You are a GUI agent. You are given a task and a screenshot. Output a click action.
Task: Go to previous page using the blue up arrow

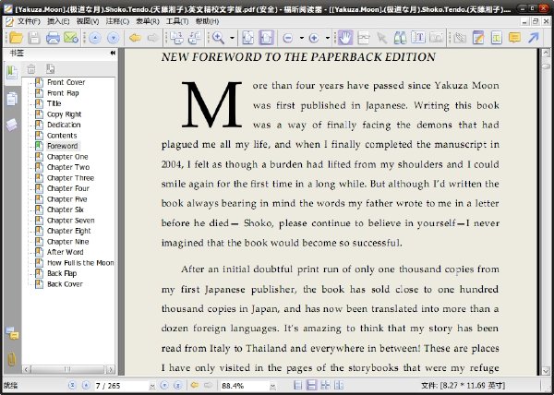point(95,38)
